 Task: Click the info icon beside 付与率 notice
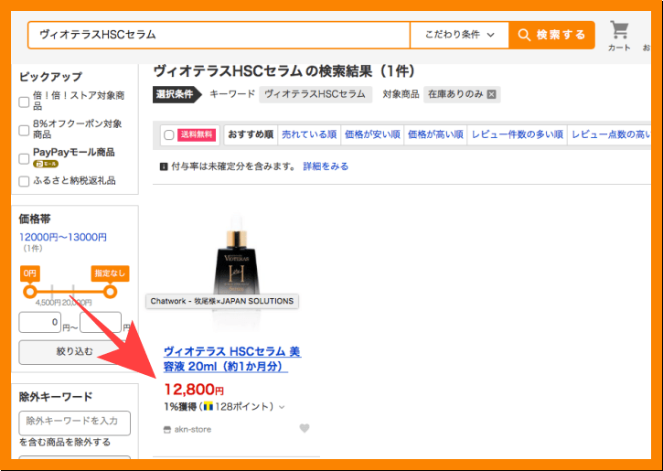point(164,166)
